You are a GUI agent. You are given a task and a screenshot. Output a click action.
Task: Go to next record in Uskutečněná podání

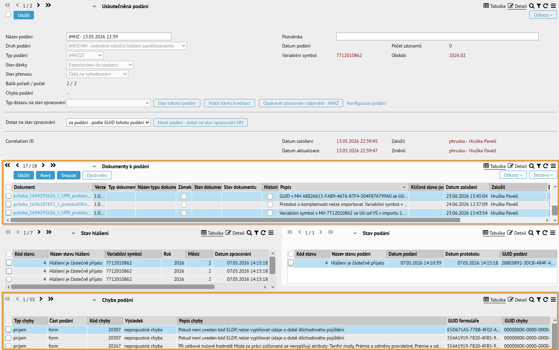click(x=38, y=5)
